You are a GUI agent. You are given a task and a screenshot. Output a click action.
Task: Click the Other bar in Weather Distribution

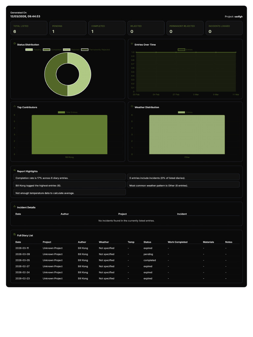tap(187, 135)
